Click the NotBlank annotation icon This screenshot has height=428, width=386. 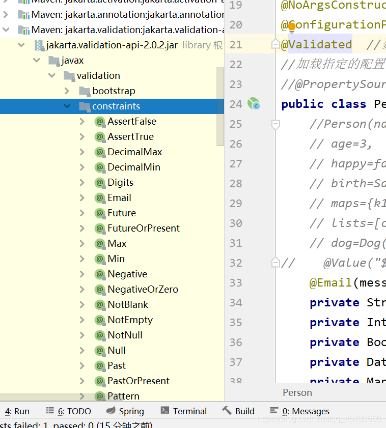pyautogui.click(x=100, y=305)
